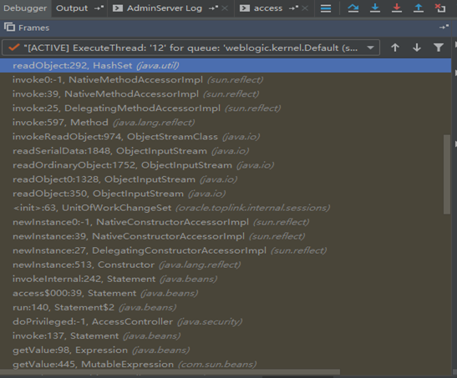Click the Drop Frame icon
The image size is (457, 378).
point(440,8)
